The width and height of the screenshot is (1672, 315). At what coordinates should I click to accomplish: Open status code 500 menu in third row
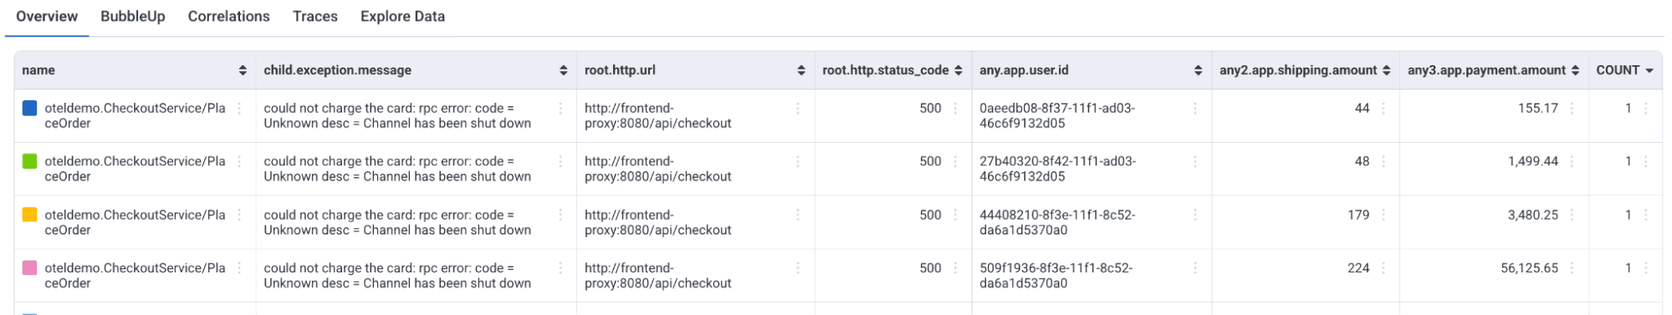pos(955,216)
